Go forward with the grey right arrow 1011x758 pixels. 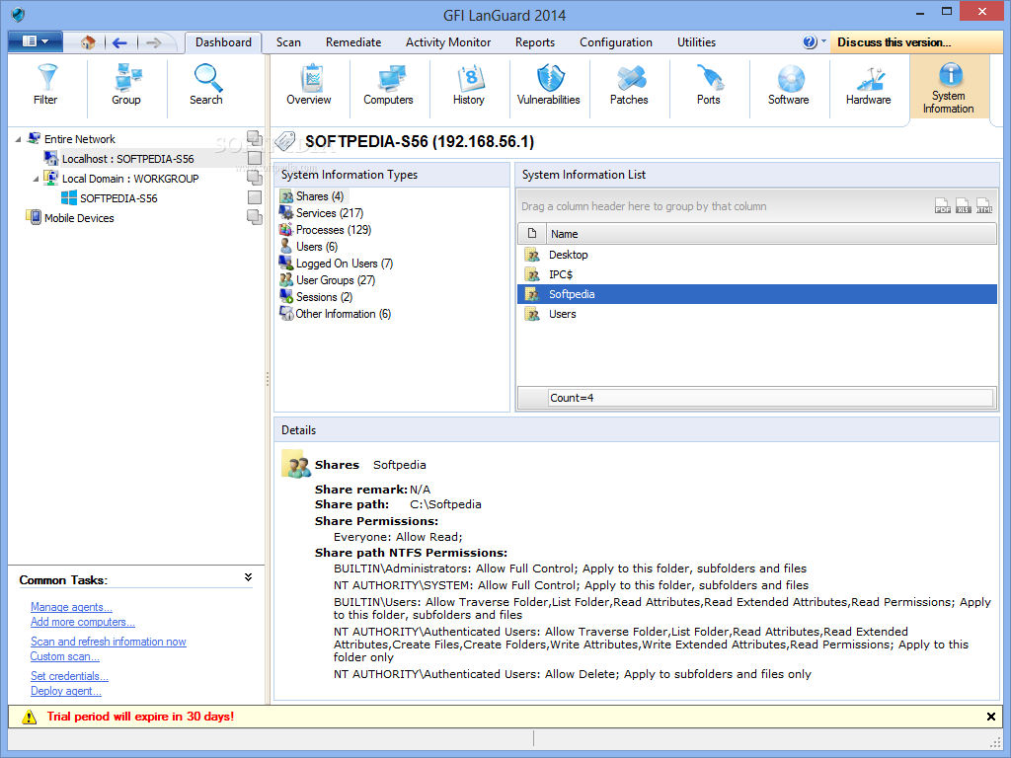(x=153, y=42)
